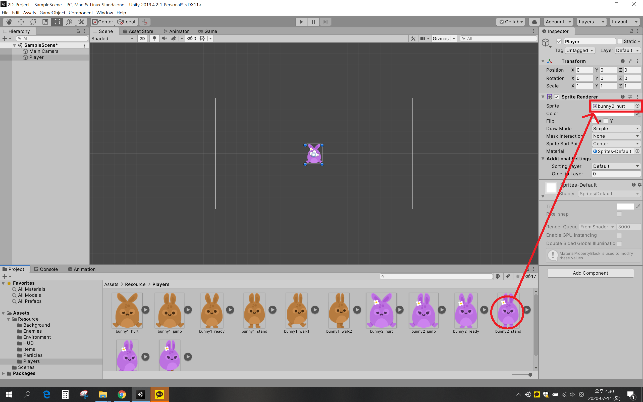Disable the Sprite Renderer component checkbox
Viewport: 643px width, 402px height.
point(557,97)
